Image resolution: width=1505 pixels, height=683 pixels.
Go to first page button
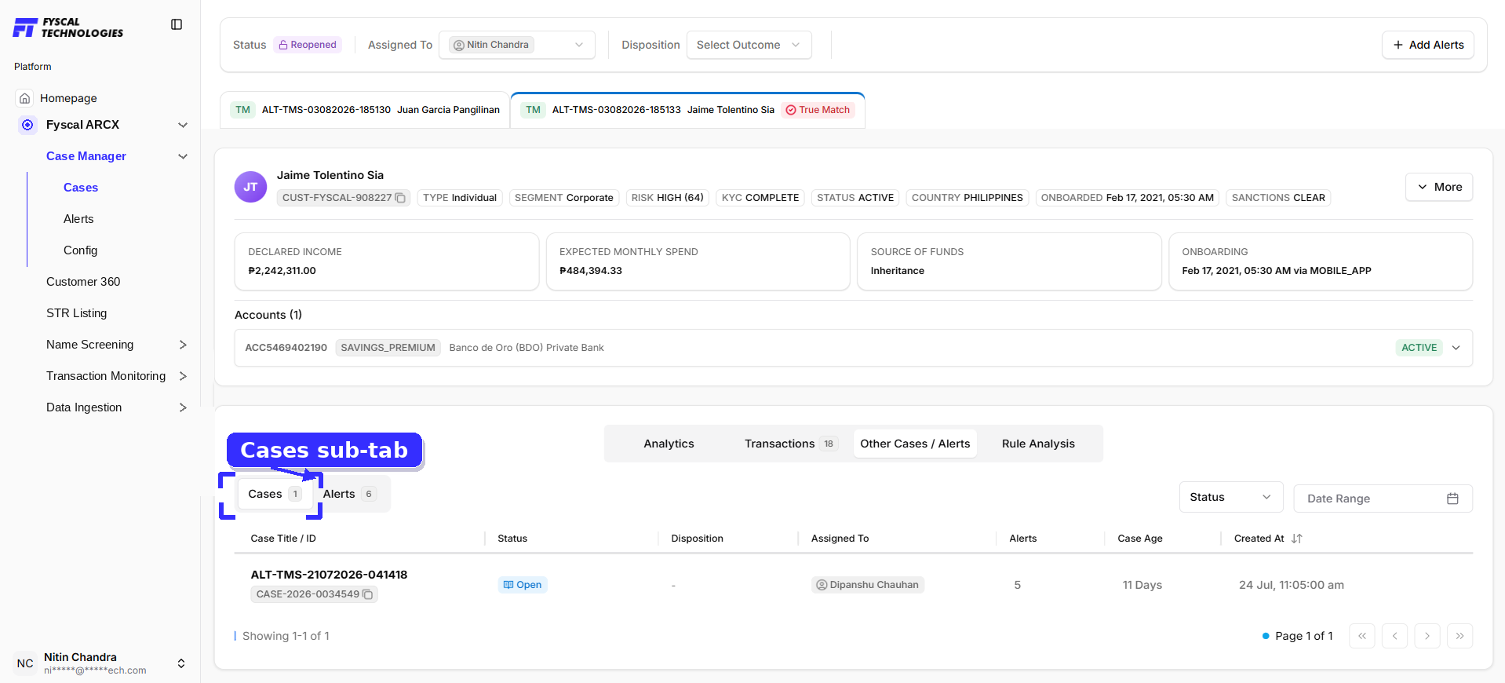tap(1362, 636)
